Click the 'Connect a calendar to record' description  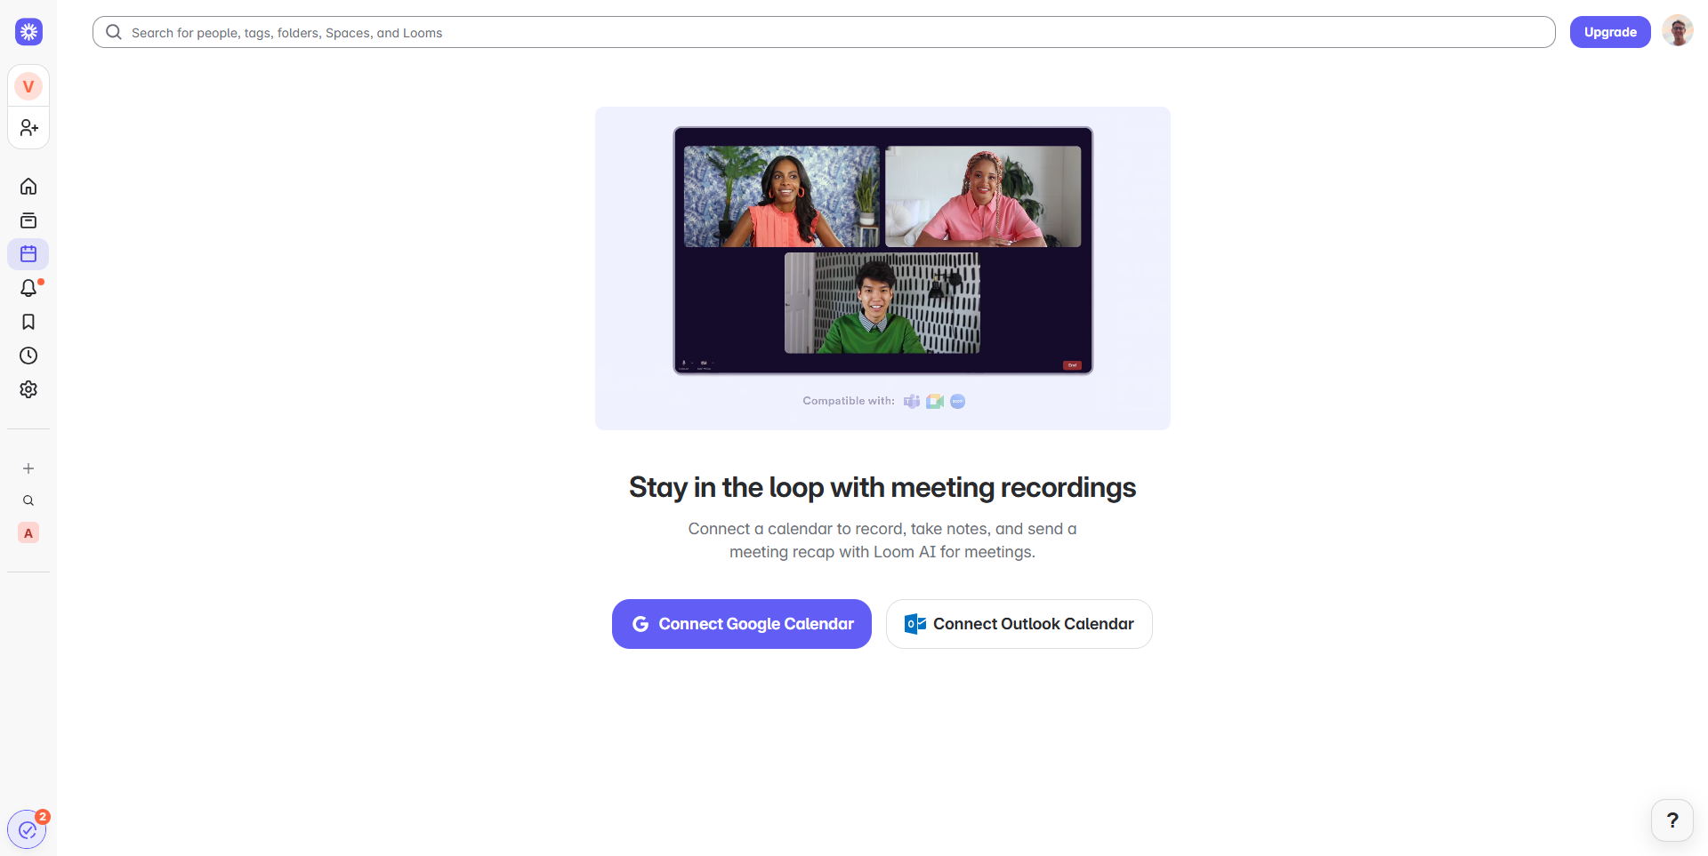point(882,540)
